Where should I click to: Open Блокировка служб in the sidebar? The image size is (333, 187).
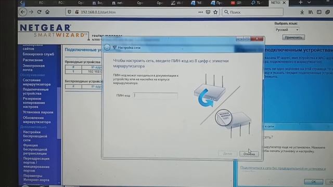pos(38,54)
